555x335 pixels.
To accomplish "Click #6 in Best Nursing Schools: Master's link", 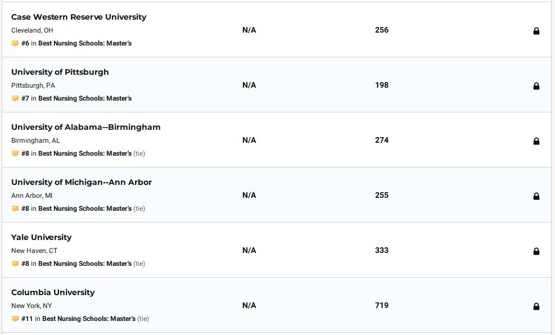I will click(76, 43).
